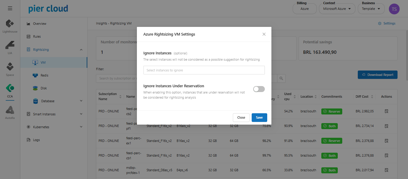Open the Context Microsoft Azure dropdown

click(x=337, y=9)
